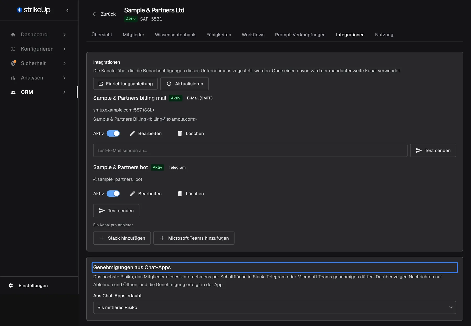Click the Test-E-Mail senden an input field
This screenshot has width=471, height=326.
click(x=250, y=150)
